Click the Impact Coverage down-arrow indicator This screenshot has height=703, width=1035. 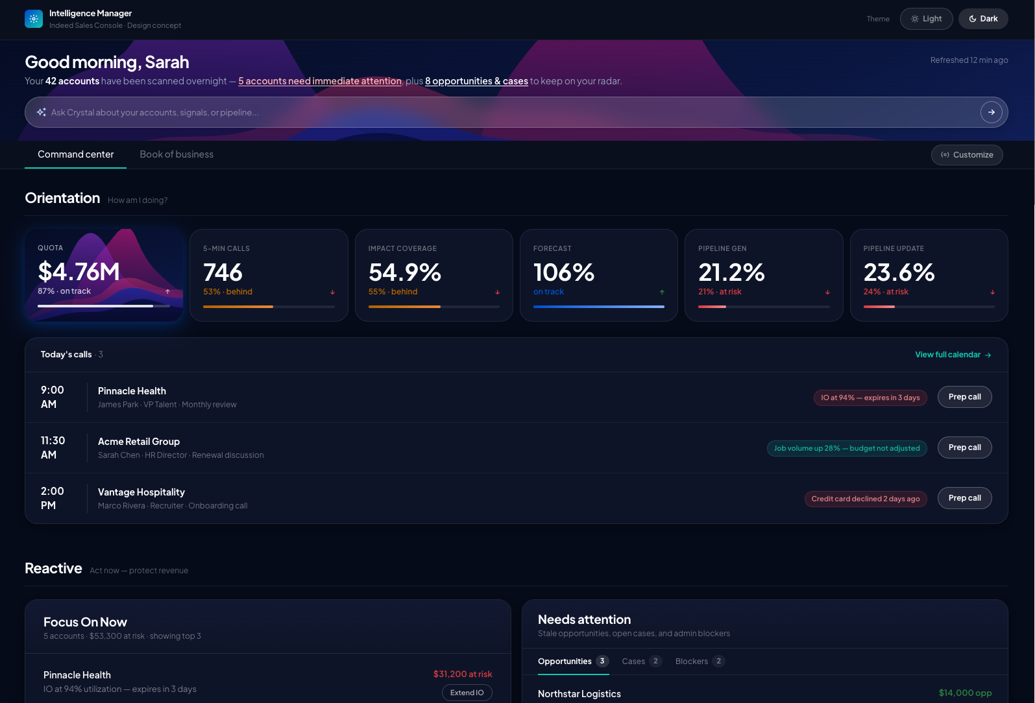(x=497, y=292)
